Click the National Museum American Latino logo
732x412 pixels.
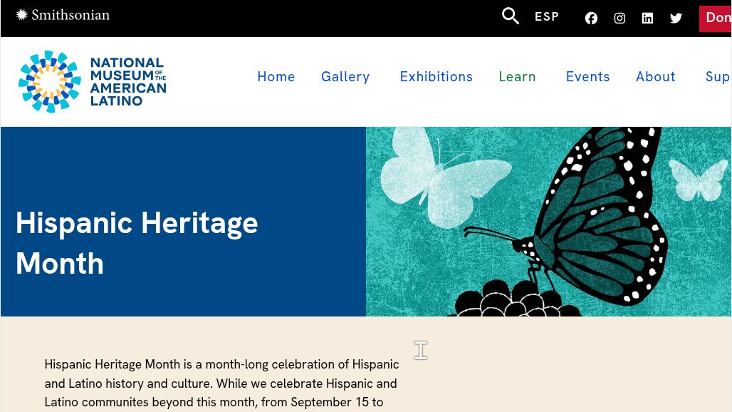tap(92, 82)
